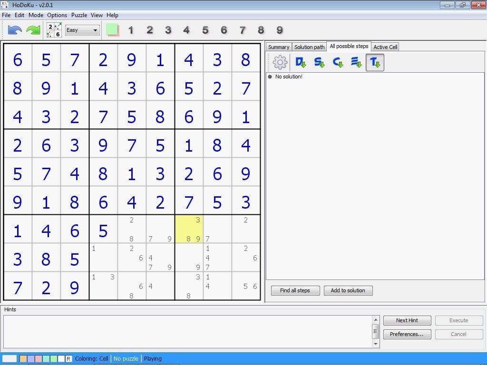
Task: Open the Puzzle menu
Action: pos(79,15)
